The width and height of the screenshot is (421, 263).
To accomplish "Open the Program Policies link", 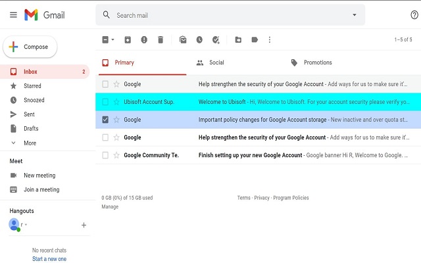I will pyautogui.click(x=291, y=198).
